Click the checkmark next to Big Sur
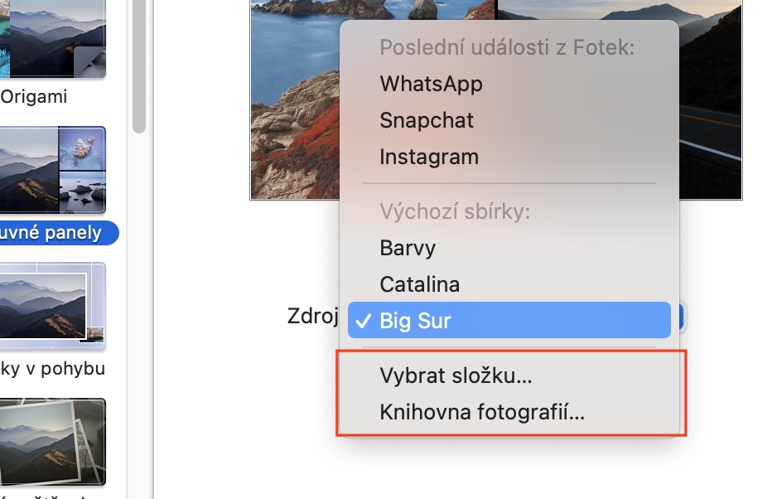The image size is (777, 499). click(363, 321)
